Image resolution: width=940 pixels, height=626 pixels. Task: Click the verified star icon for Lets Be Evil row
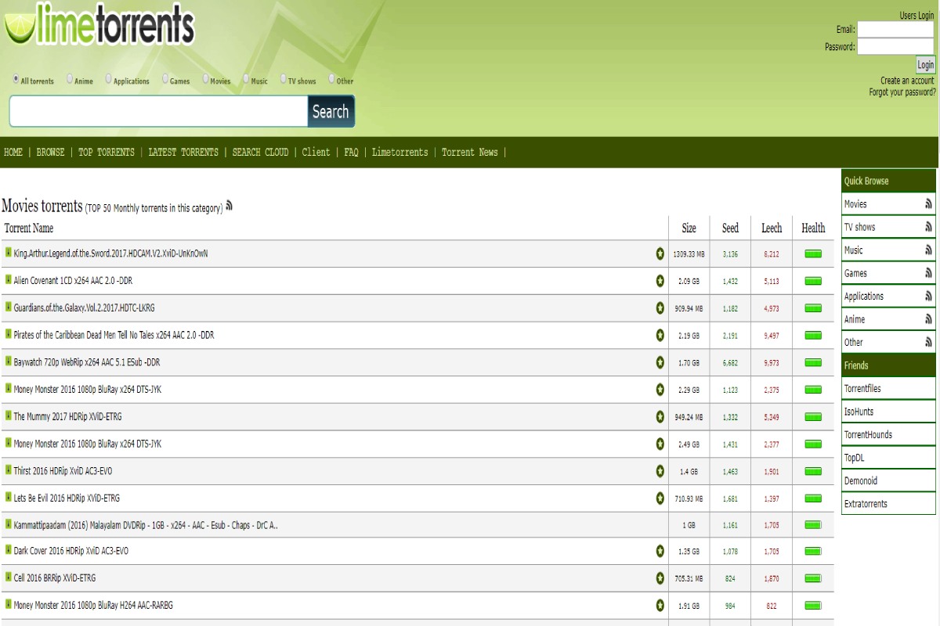[x=660, y=498]
